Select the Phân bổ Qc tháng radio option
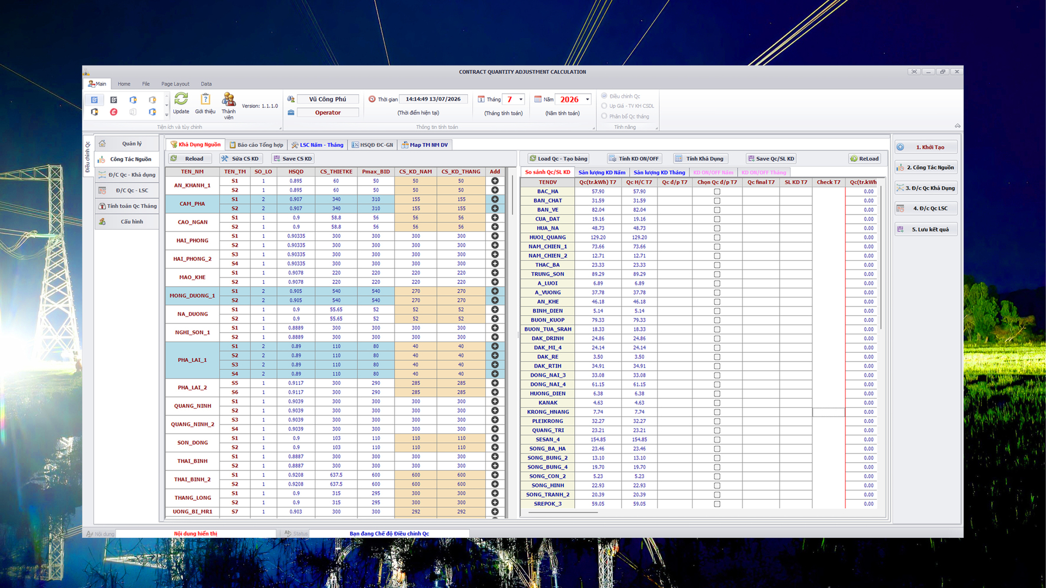This screenshot has height=588, width=1046. (604, 116)
